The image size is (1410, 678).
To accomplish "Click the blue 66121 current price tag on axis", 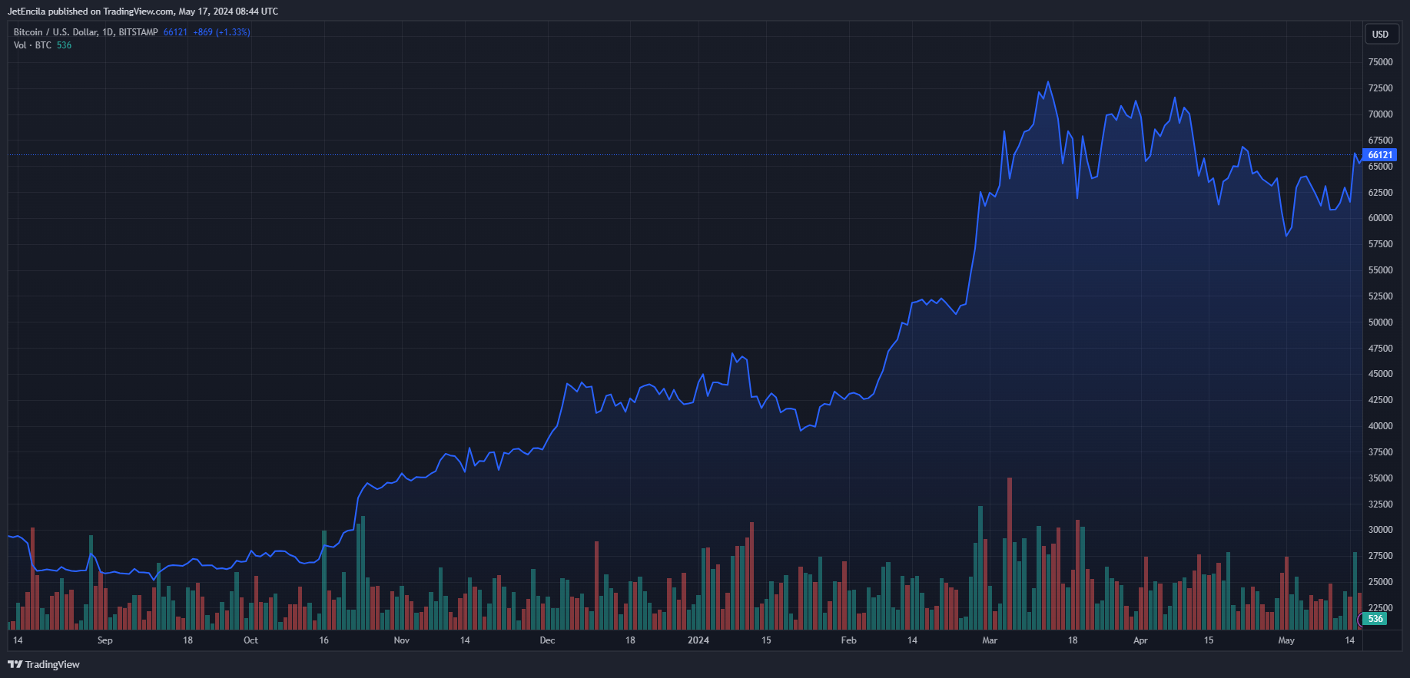I will (x=1380, y=155).
